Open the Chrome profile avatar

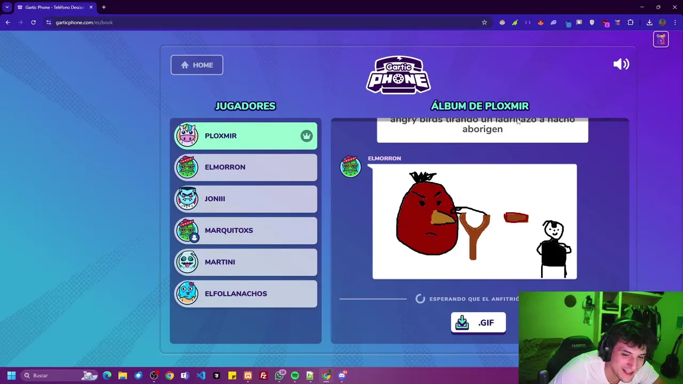tap(662, 22)
